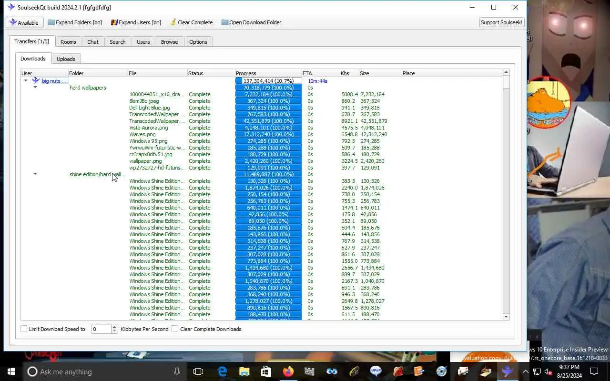Screen dimensions: 610x381
Task: Sort by the ETA column header
Action: pyautogui.click(x=320, y=73)
